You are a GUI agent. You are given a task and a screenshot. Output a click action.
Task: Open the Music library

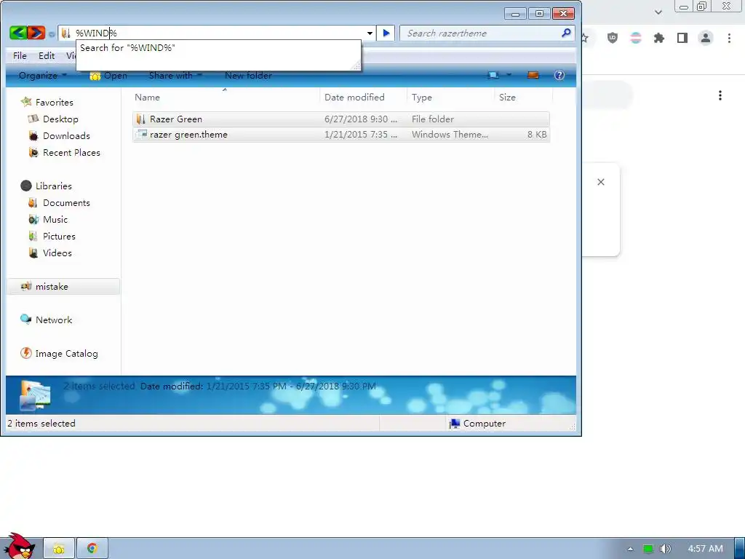[x=55, y=220]
